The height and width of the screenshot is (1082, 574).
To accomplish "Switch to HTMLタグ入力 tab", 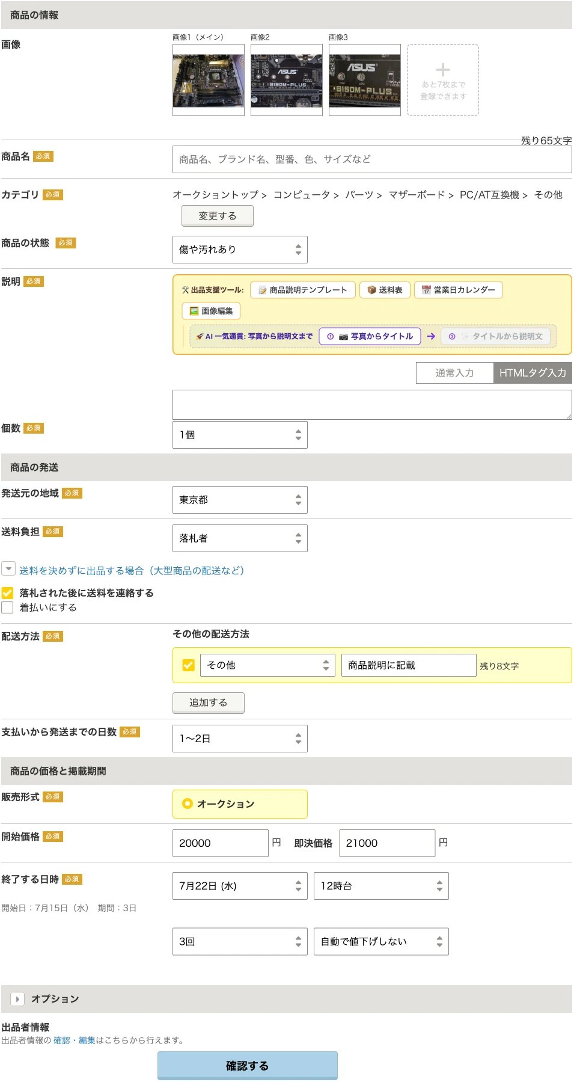I will coord(533,373).
